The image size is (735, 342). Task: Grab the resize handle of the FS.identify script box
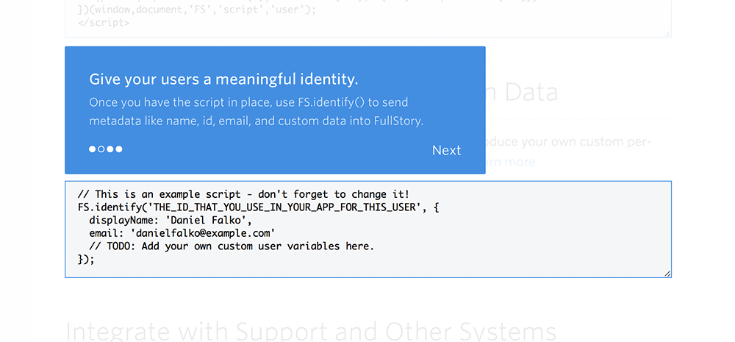667,274
